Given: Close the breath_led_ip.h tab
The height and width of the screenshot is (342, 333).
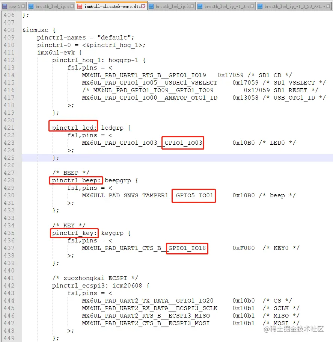Looking at the screenshot, I should click(x=192, y=6).
